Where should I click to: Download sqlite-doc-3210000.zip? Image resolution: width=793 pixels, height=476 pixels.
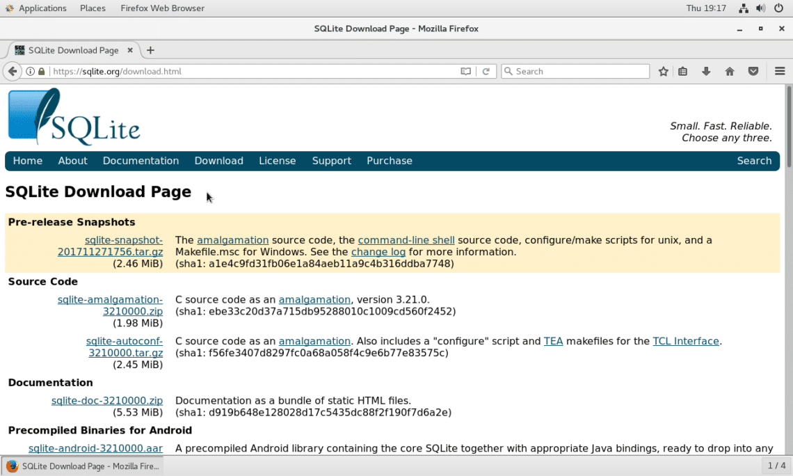coord(107,401)
